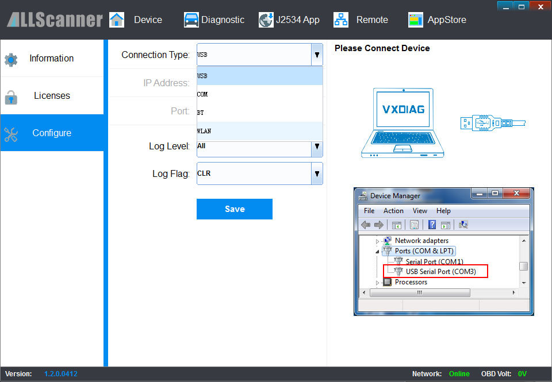Open View menu in Device Manager

pos(420,211)
